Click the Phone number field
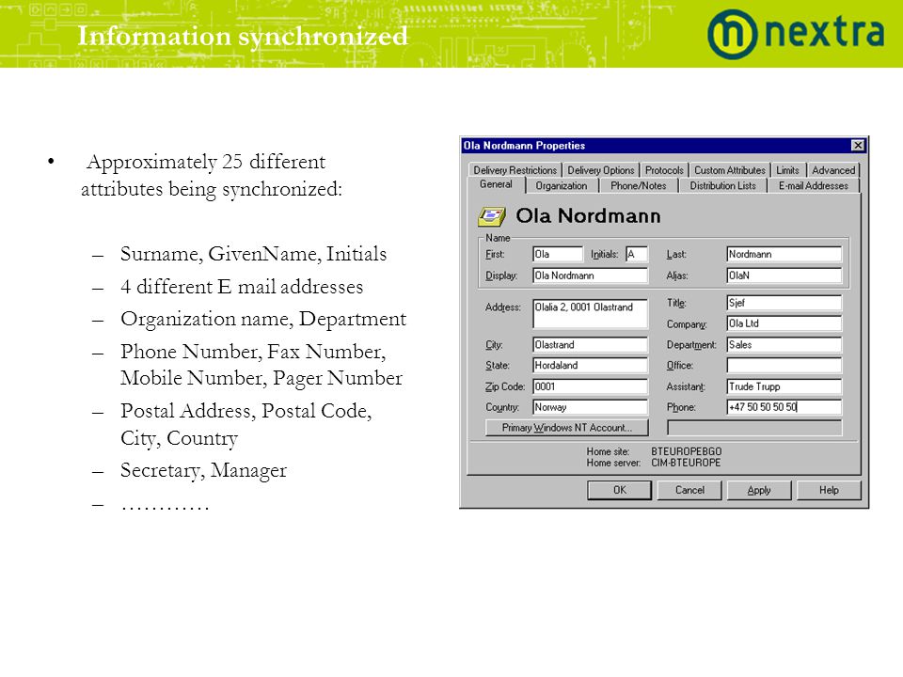903x677 pixels. pos(784,407)
